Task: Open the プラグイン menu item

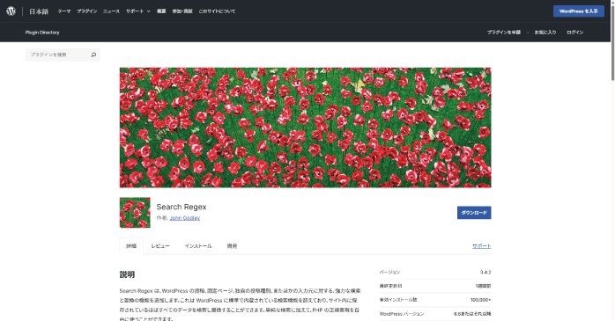Action: 86,11
